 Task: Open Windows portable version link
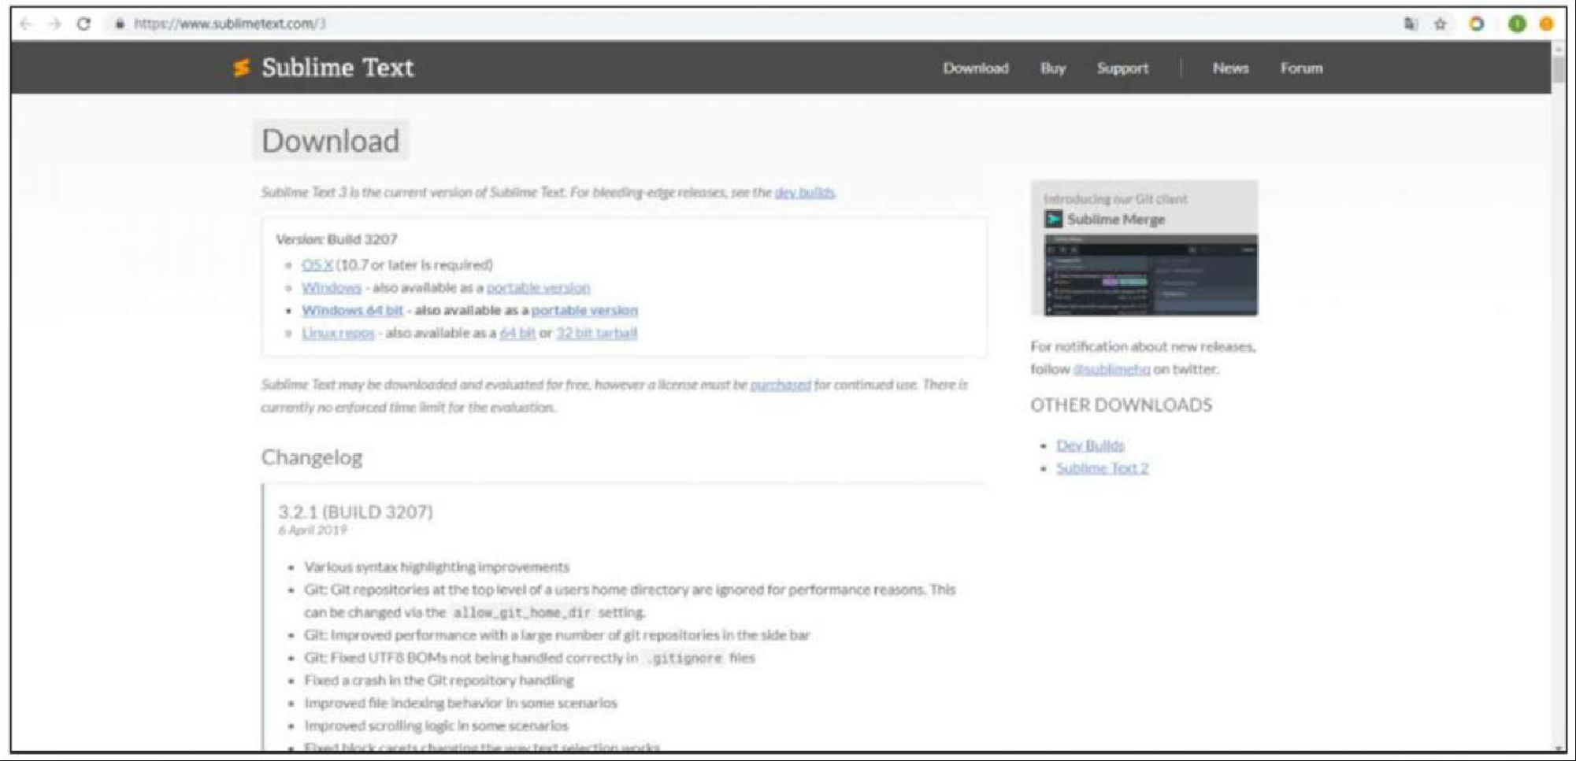[x=538, y=287]
